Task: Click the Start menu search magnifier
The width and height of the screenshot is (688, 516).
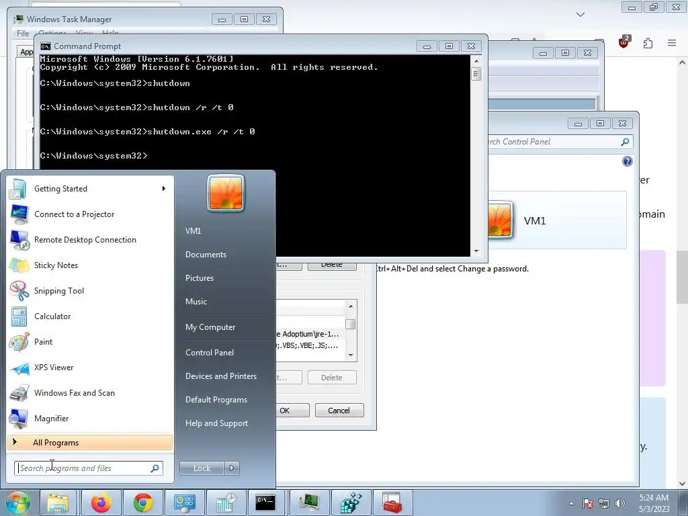Action: click(155, 468)
